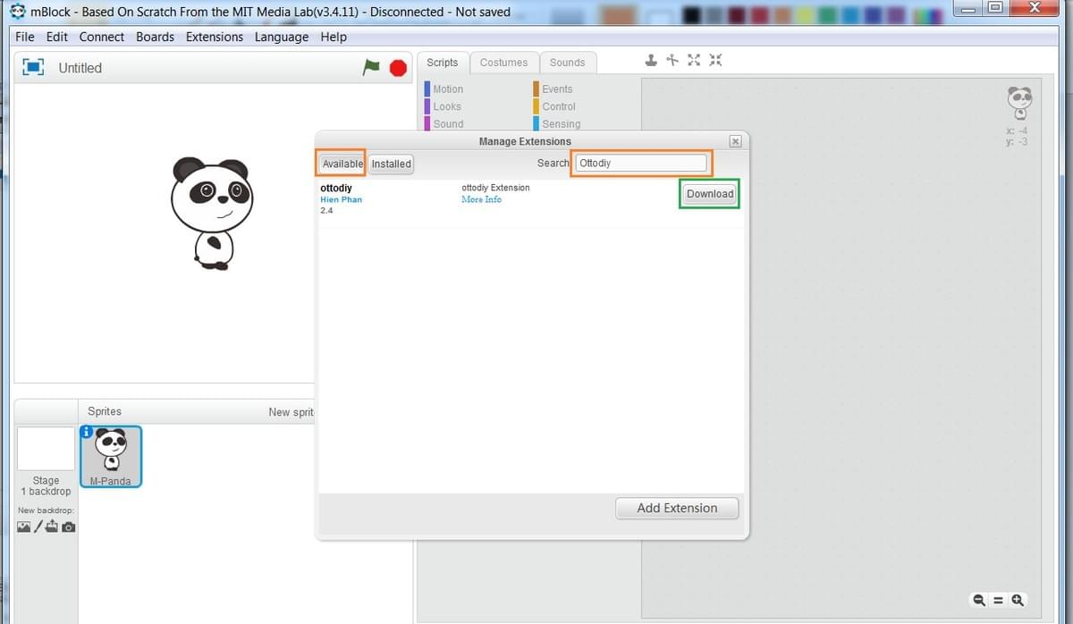Screen dimensions: 1073x624
Task: Zoom out the scripts area
Action: pyautogui.click(x=979, y=601)
